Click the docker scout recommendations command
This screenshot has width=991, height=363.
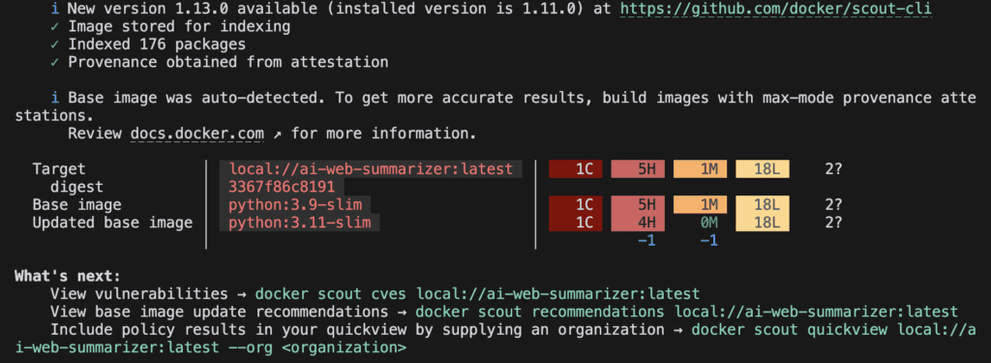(687, 312)
